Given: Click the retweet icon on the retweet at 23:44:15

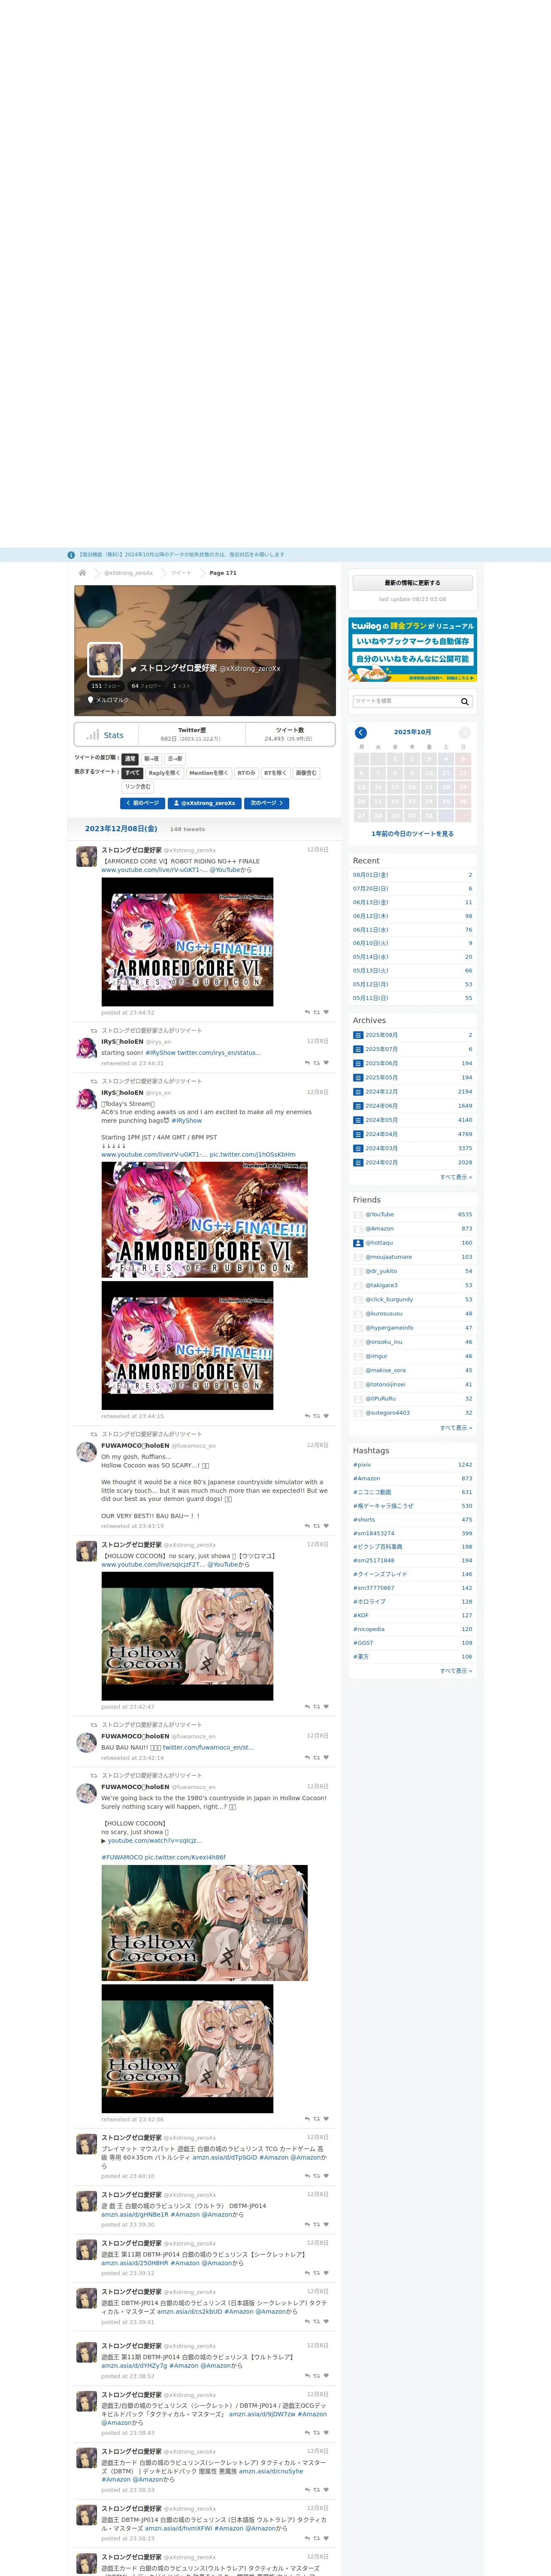Looking at the screenshot, I should (317, 1416).
